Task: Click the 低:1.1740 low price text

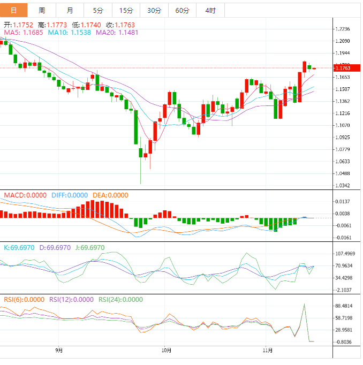Action: point(86,25)
